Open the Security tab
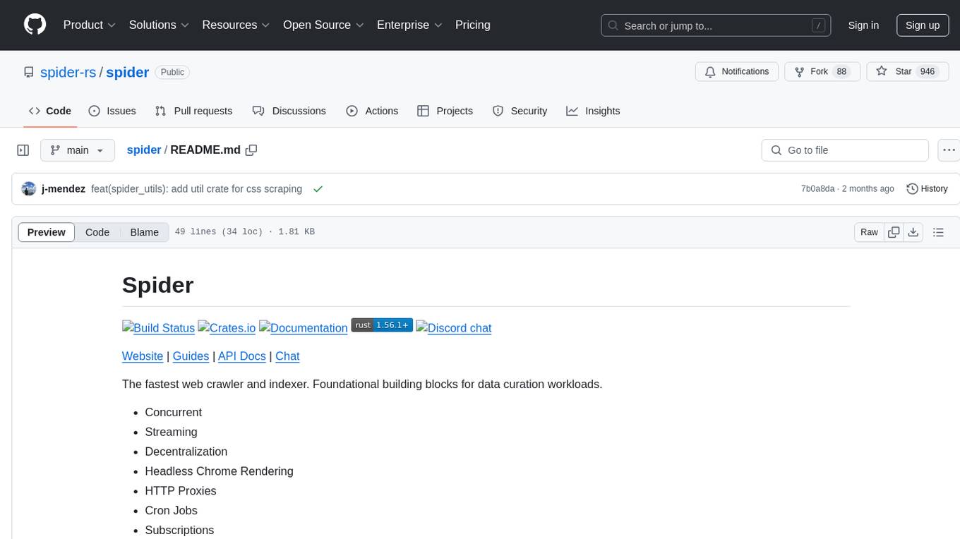Image resolution: width=960 pixels, height=539 pixels. click(520, 111)
